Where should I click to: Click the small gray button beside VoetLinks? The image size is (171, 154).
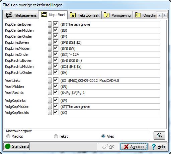click(50, 80)
